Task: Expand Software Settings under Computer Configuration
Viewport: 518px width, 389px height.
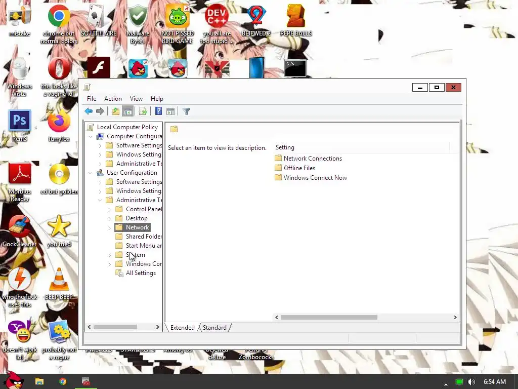Action: tap(100, 145)
